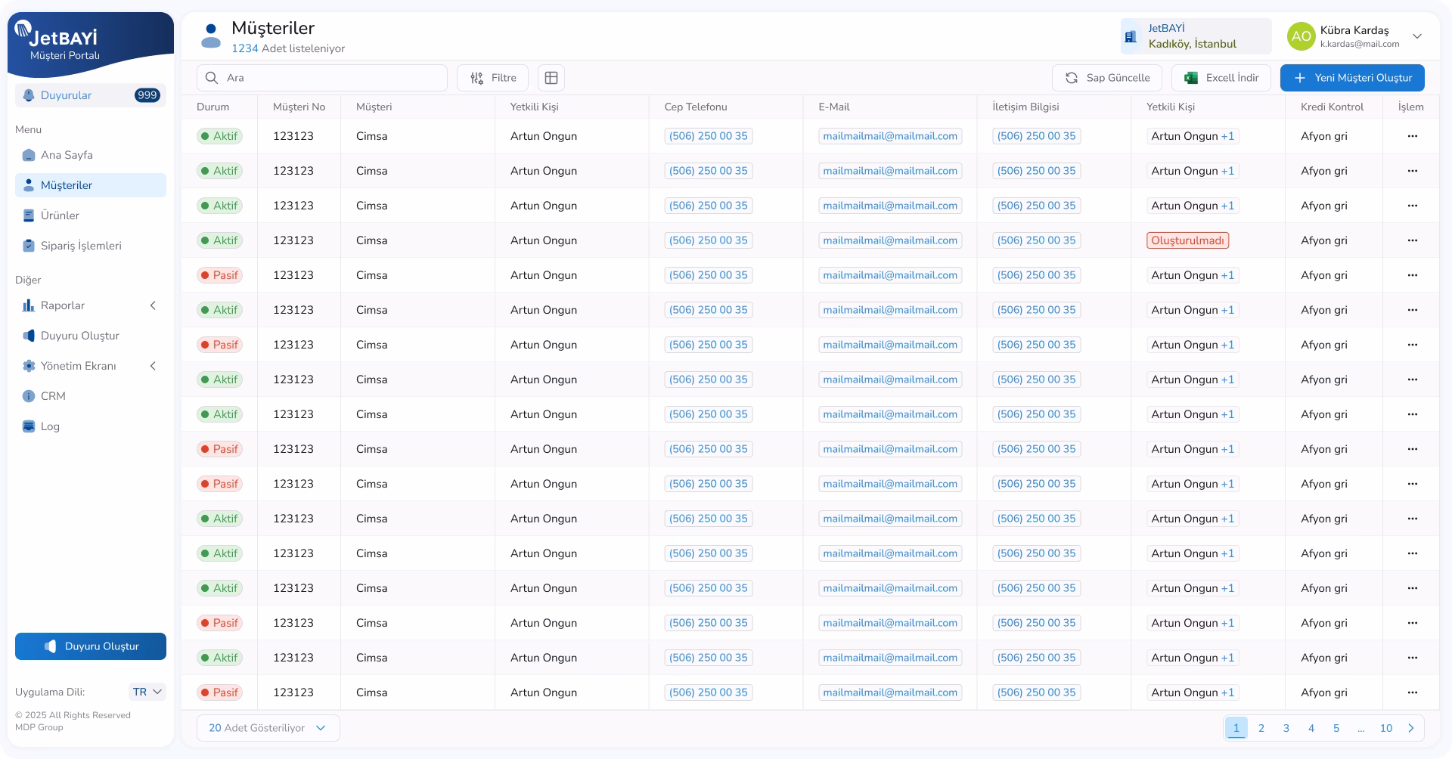The image size is (1452, 759).
Task: Click Yeni Müşteri Oluştur button
Action: pos(1351,78)
